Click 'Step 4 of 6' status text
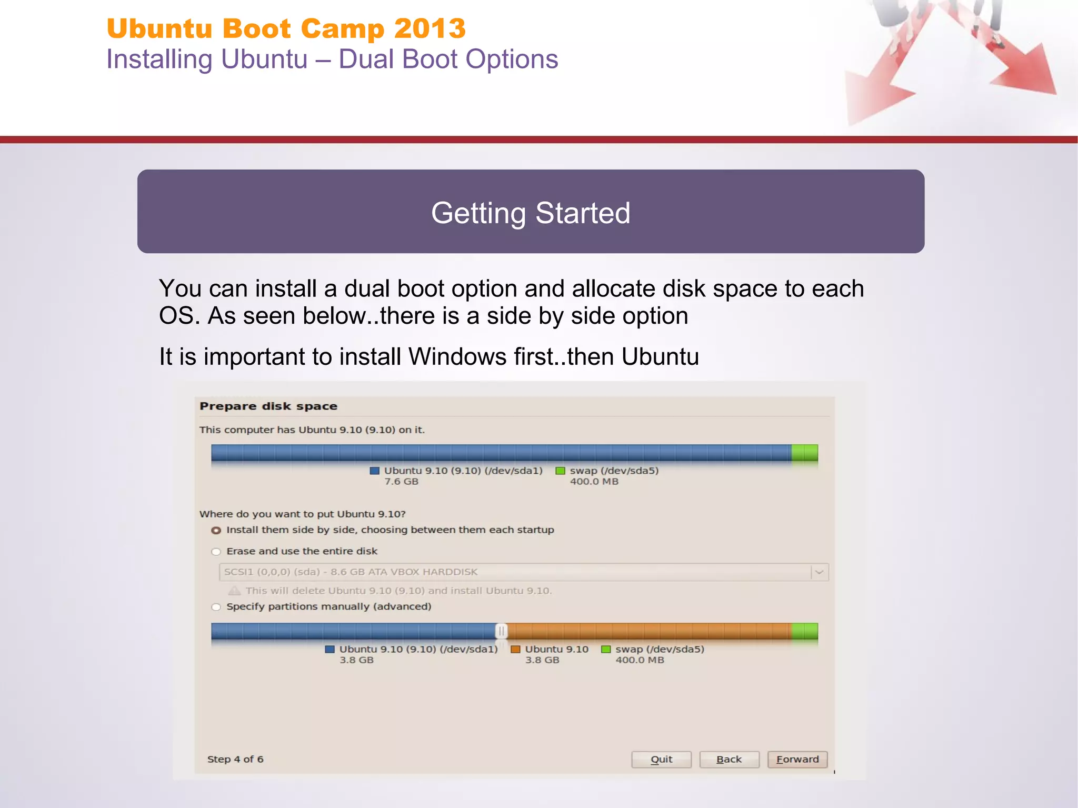Screen dimensions: 1078x808 tap(235, 759)
